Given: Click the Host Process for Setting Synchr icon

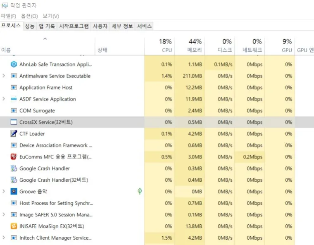Looking at the screenshot, I should (x=14, y=203).
